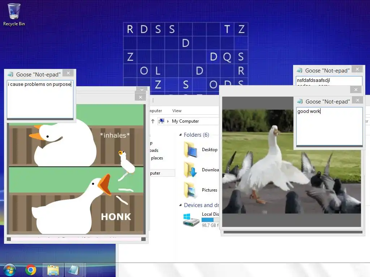Click the 'i cause problems on purpose' text area

coord(40,100)
